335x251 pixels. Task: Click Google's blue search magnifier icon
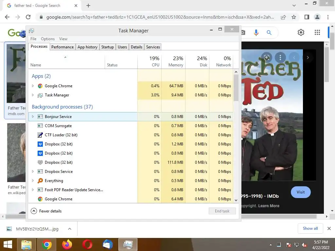pos(269,33)
